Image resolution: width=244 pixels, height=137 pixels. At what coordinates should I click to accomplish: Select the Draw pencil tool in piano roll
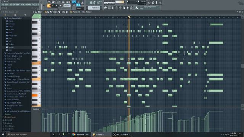[x=46, y=12]
